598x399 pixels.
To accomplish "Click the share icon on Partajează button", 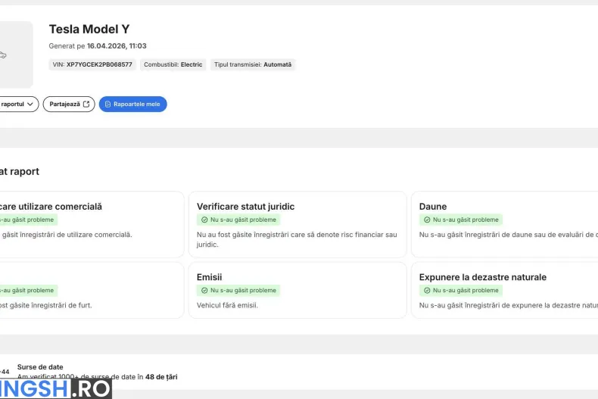I will pos(86,104).
